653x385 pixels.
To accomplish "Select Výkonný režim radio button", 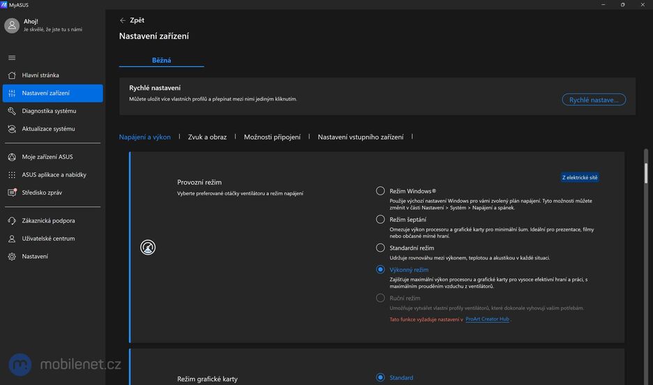I will (x=381, y=269).
